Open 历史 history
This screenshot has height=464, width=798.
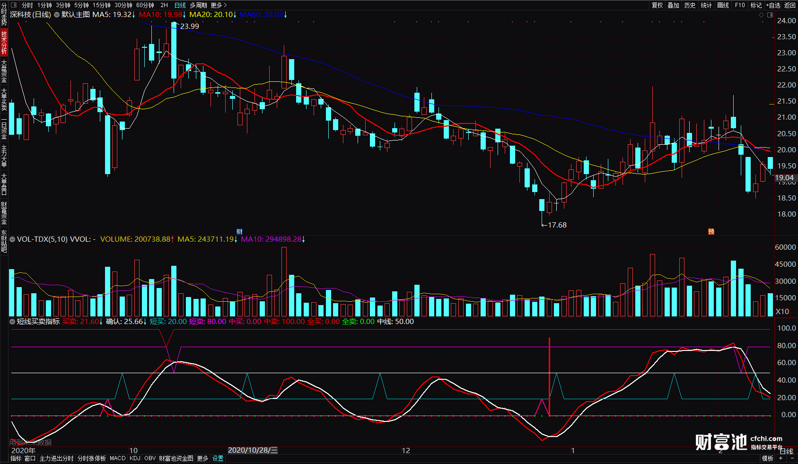[x=690, y=5]
